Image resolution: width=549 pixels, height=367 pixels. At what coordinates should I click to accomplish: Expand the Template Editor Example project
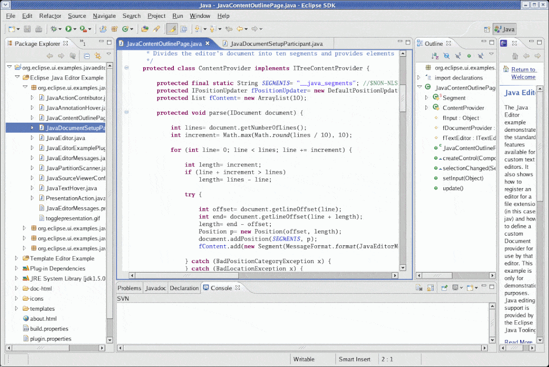(x=17, y=259)
